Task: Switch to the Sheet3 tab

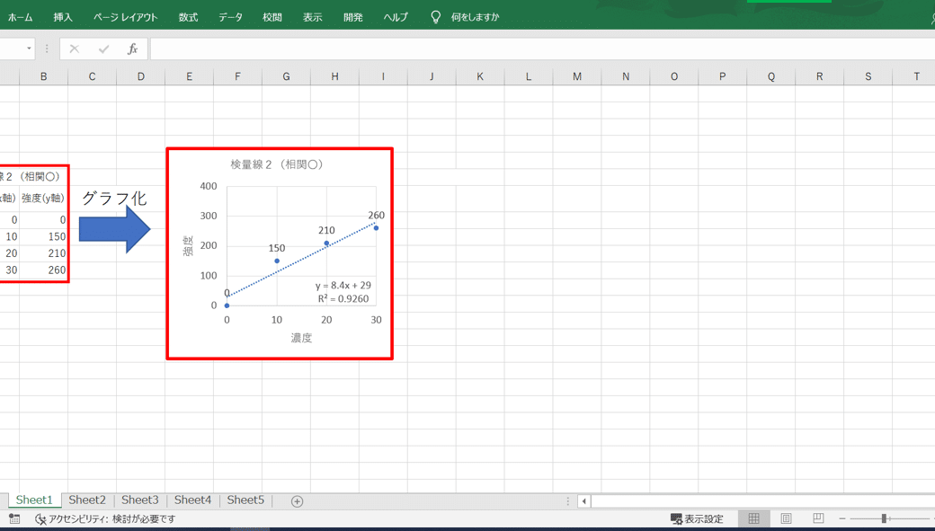Action: coord(140,500)
